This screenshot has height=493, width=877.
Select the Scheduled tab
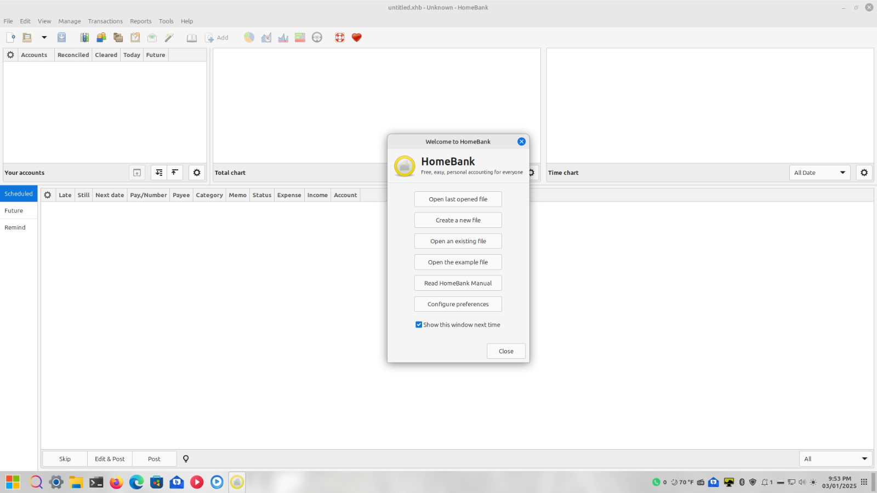click(19, 194)
